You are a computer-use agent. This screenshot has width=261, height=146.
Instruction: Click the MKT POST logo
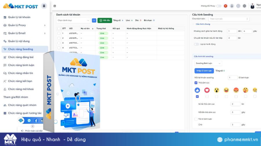pos(21,6)
